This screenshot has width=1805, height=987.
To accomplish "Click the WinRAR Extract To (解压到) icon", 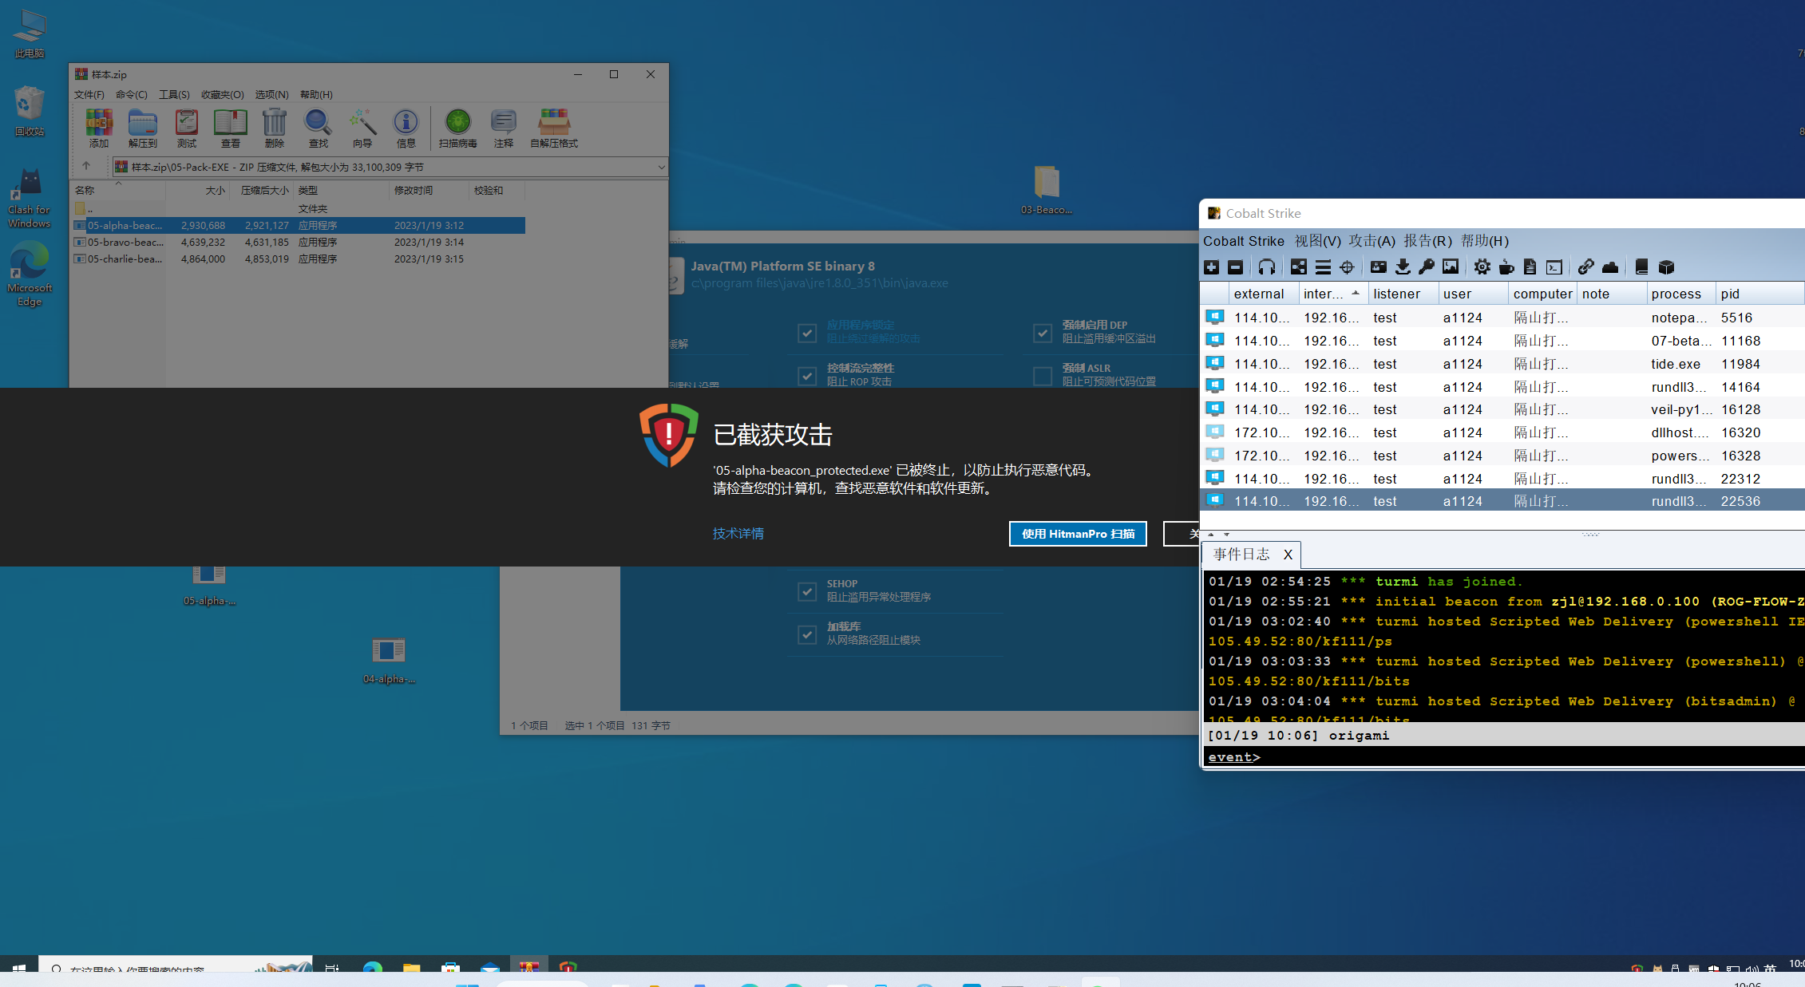I will coord(142,128).
